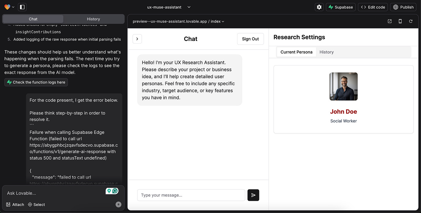Viewport: 421px width, 213px height.
Task: Send the chat message arrow button
Action: point(253,195)
